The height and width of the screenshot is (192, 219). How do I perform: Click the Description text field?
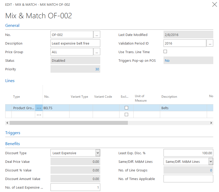click(x=75, y=44)
